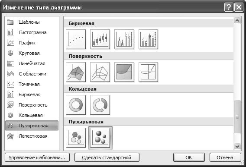Close the Изменение типа диаграммы dialog
The width and height of the screenshot is (246, 167).
point(239,7)
